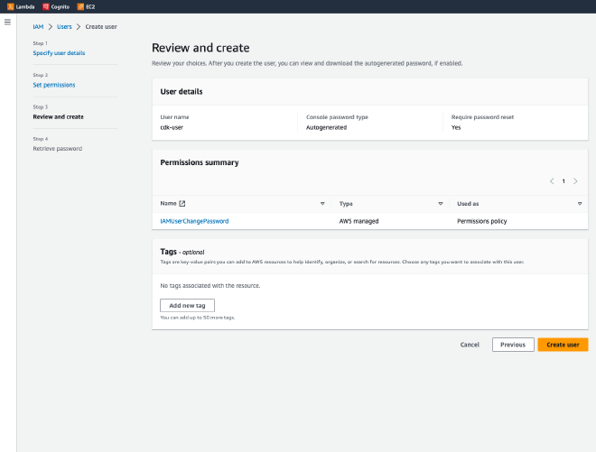Select page number 1 in pagination

click(563, 181)
